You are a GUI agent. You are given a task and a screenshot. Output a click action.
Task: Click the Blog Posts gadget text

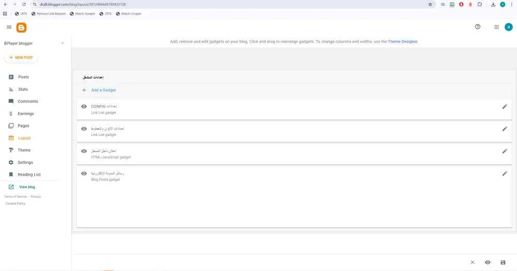[105, 180]
